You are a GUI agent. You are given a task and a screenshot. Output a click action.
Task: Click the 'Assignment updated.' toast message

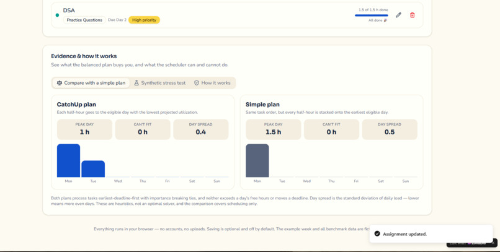[x=404, y=234]
